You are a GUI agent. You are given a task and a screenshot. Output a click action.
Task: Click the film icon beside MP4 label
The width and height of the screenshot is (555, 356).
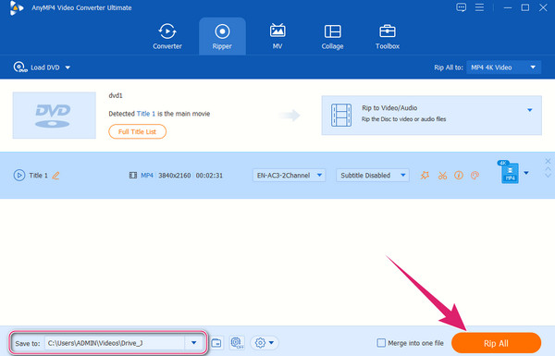point(133,175)
